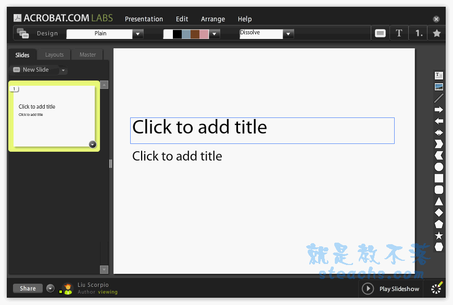The width and height of the screenshot is (453, 305).
Task: Click the Share button
Action: point(28,288)
